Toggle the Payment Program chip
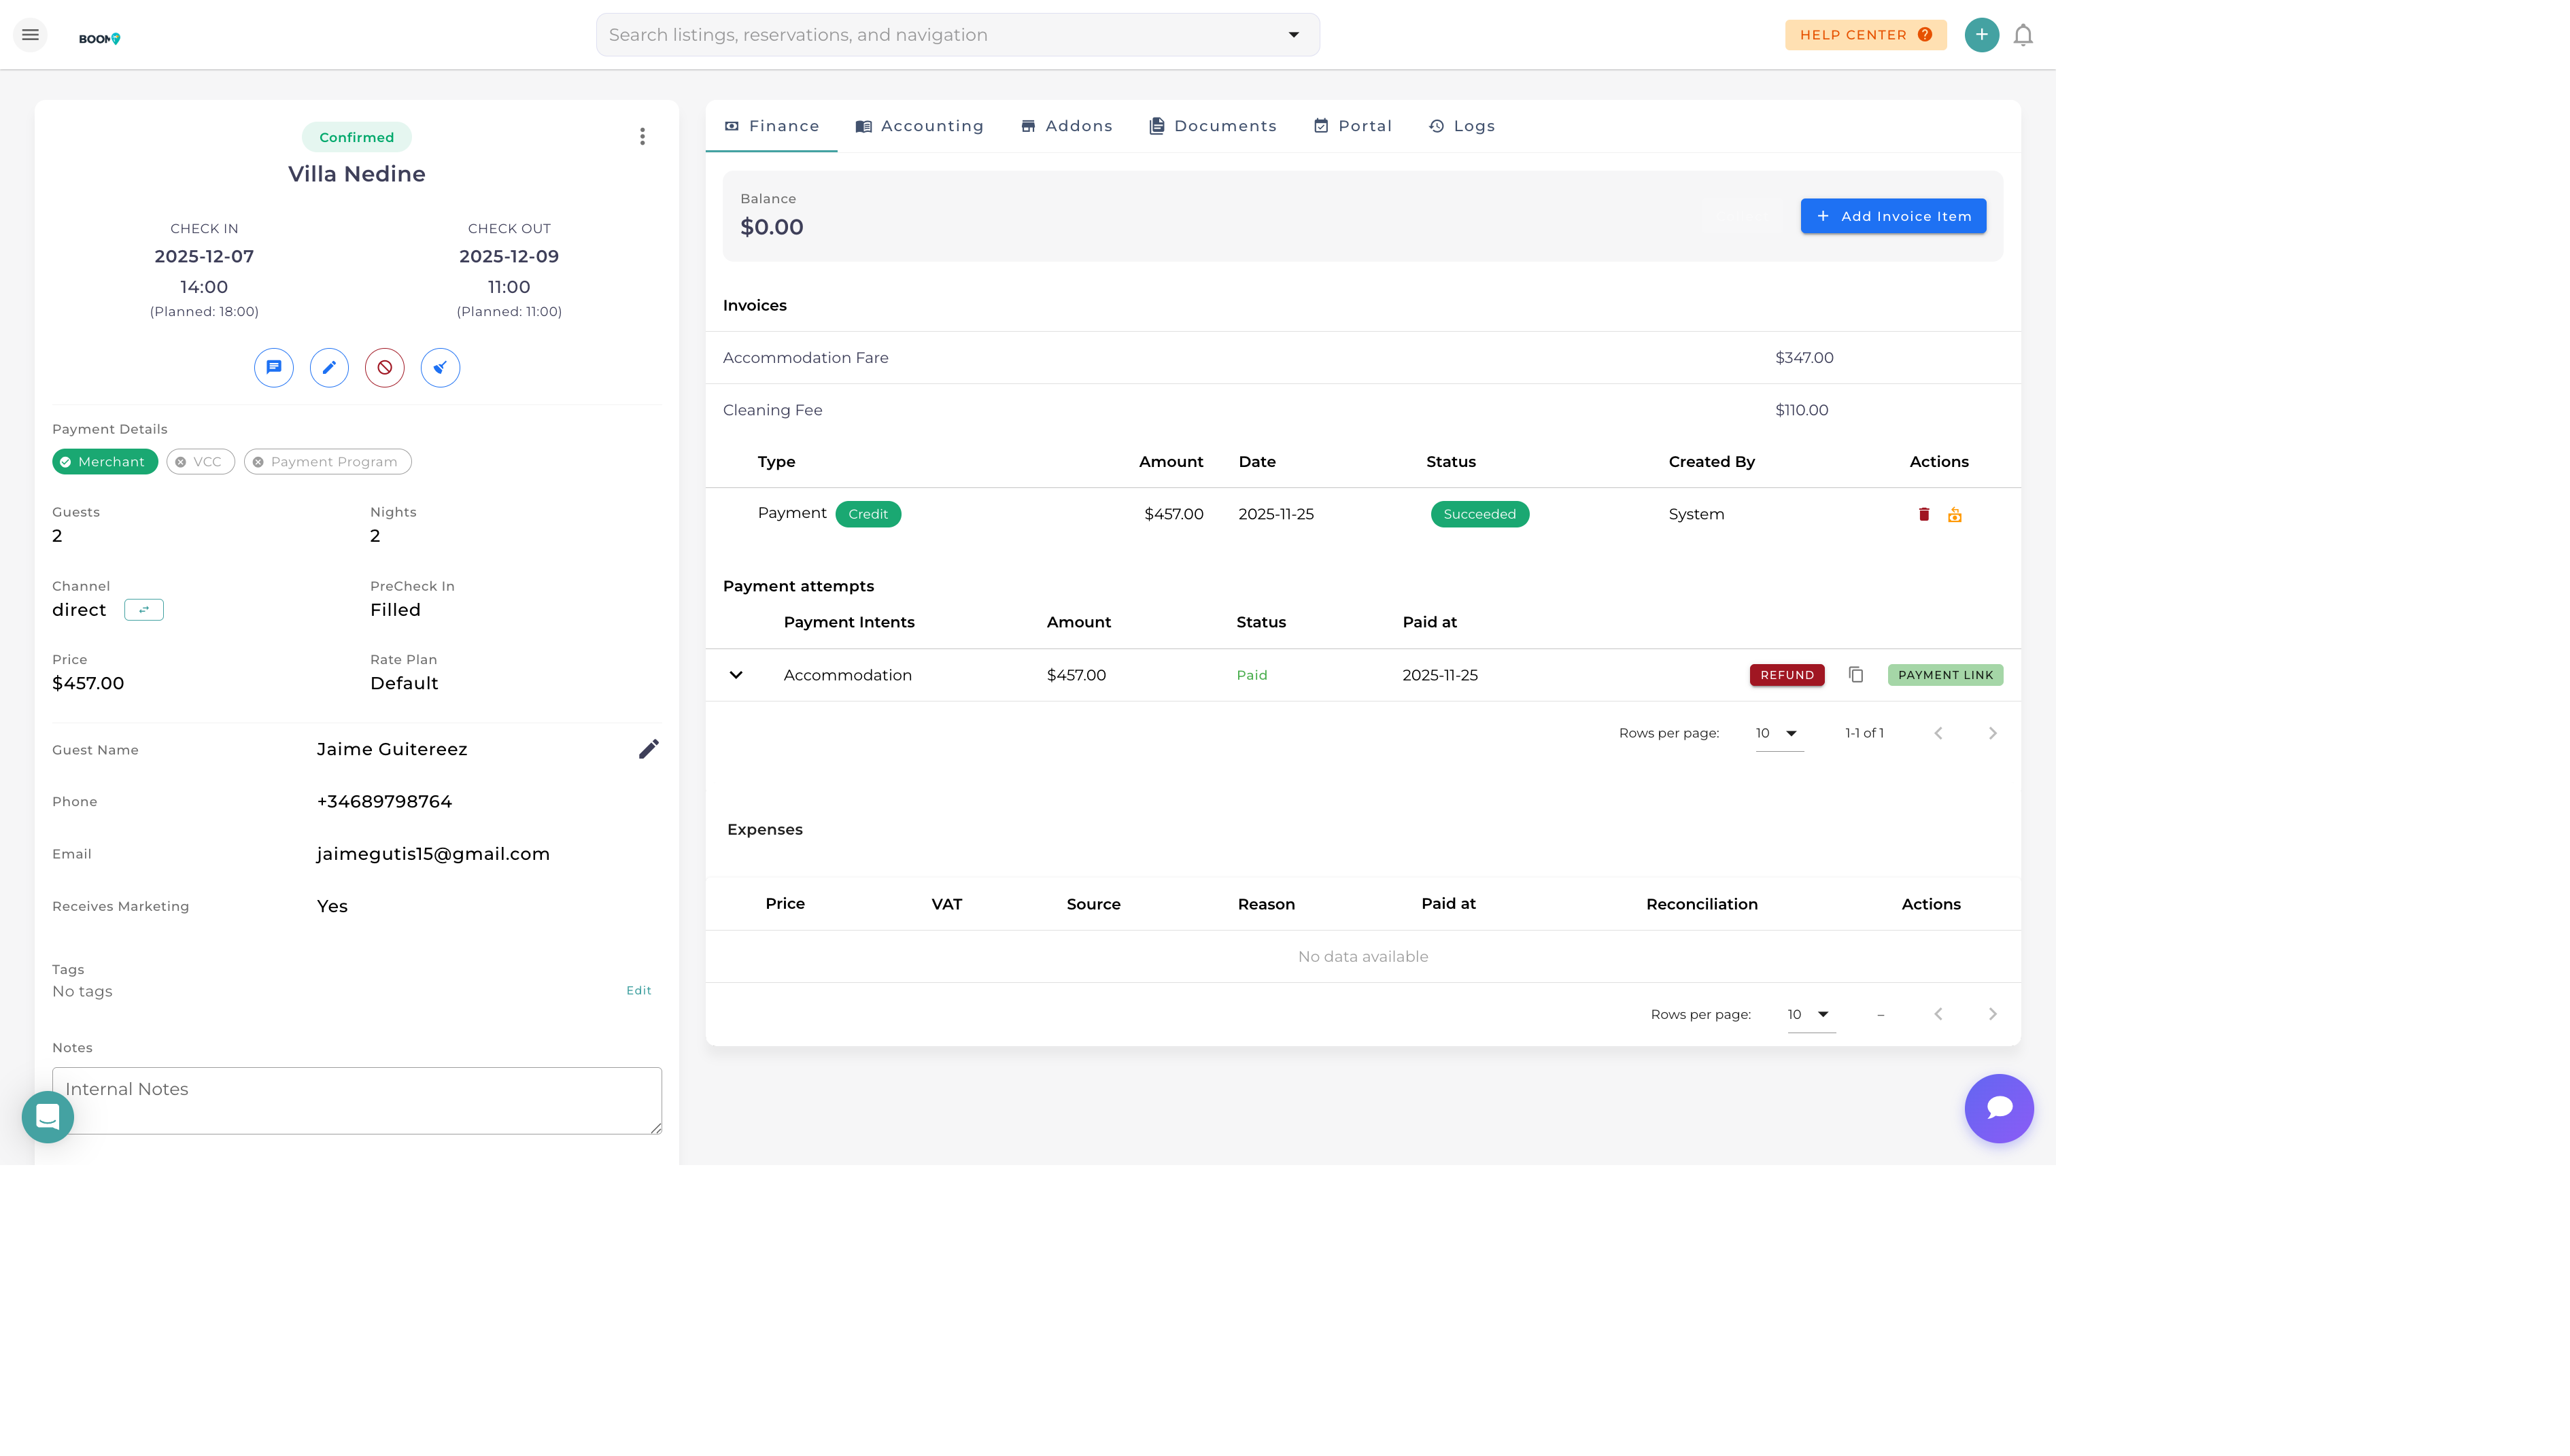The width and height of the screenshot is (2570, 1456). pos(327,462)
